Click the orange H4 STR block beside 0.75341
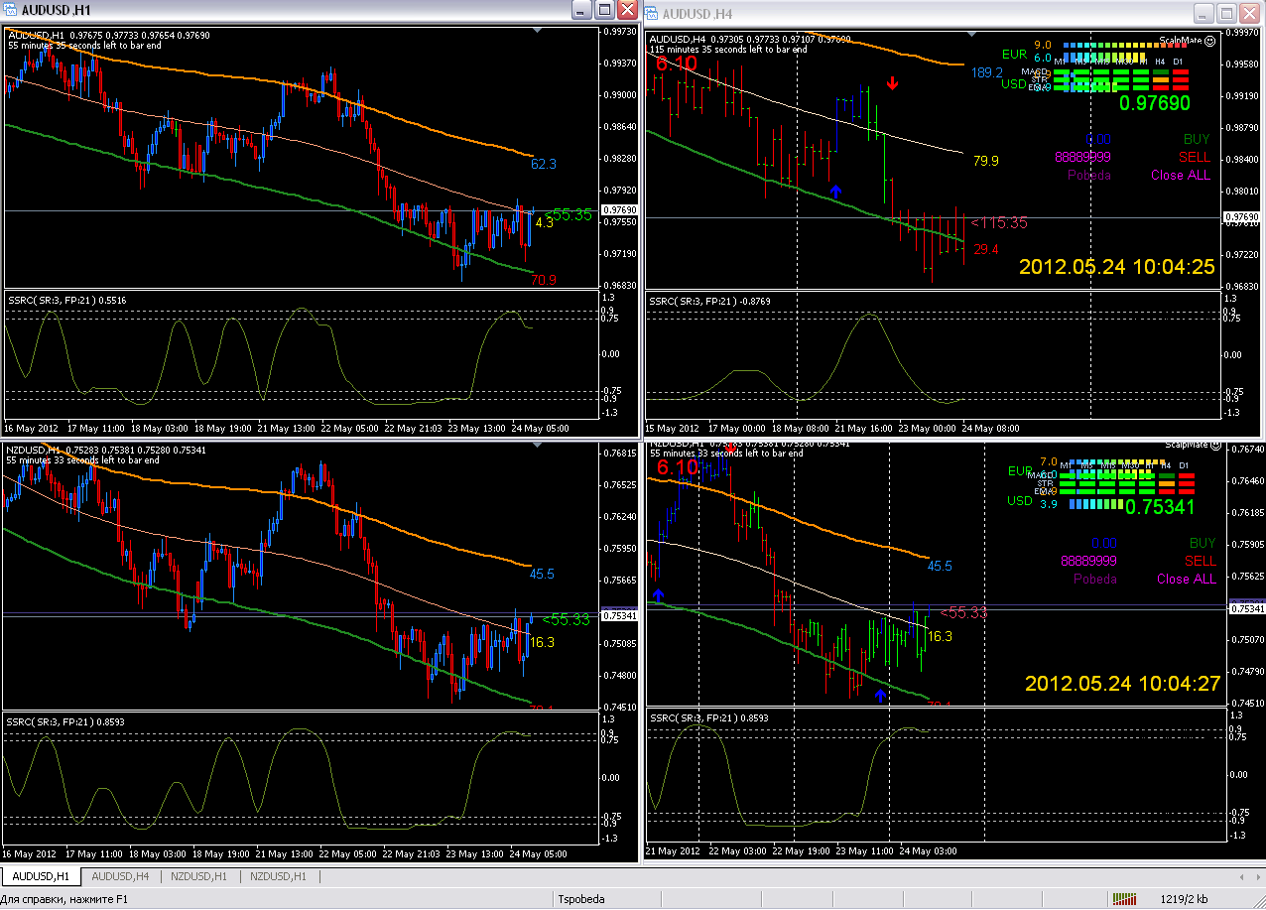Viewport: 1266px width, 910px height. (1166, 483)
